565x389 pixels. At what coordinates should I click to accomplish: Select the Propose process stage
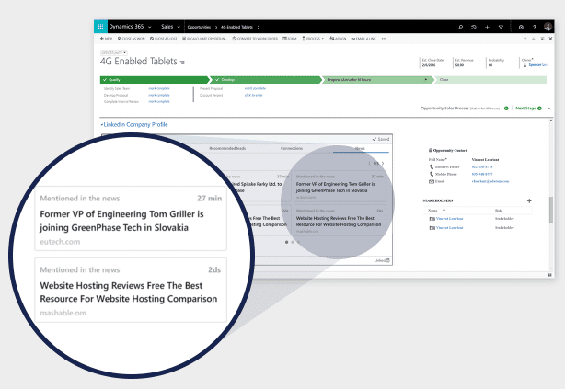coord(376,80)
